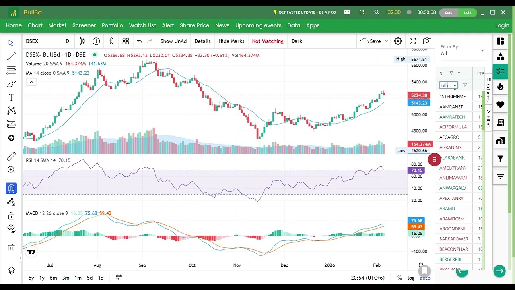Collapse the indicator legend chevron

pos(31,82)
